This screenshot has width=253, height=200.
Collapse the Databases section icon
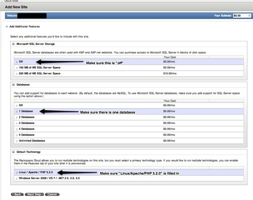(13, 84)
